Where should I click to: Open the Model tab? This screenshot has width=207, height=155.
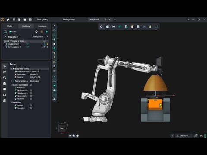coord(9,26)
